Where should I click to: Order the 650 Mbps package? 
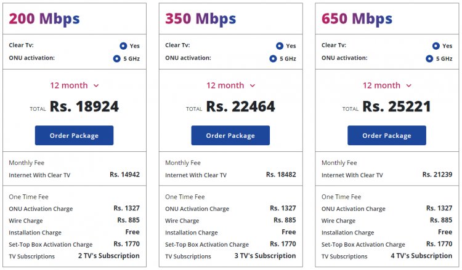[387, 135]
